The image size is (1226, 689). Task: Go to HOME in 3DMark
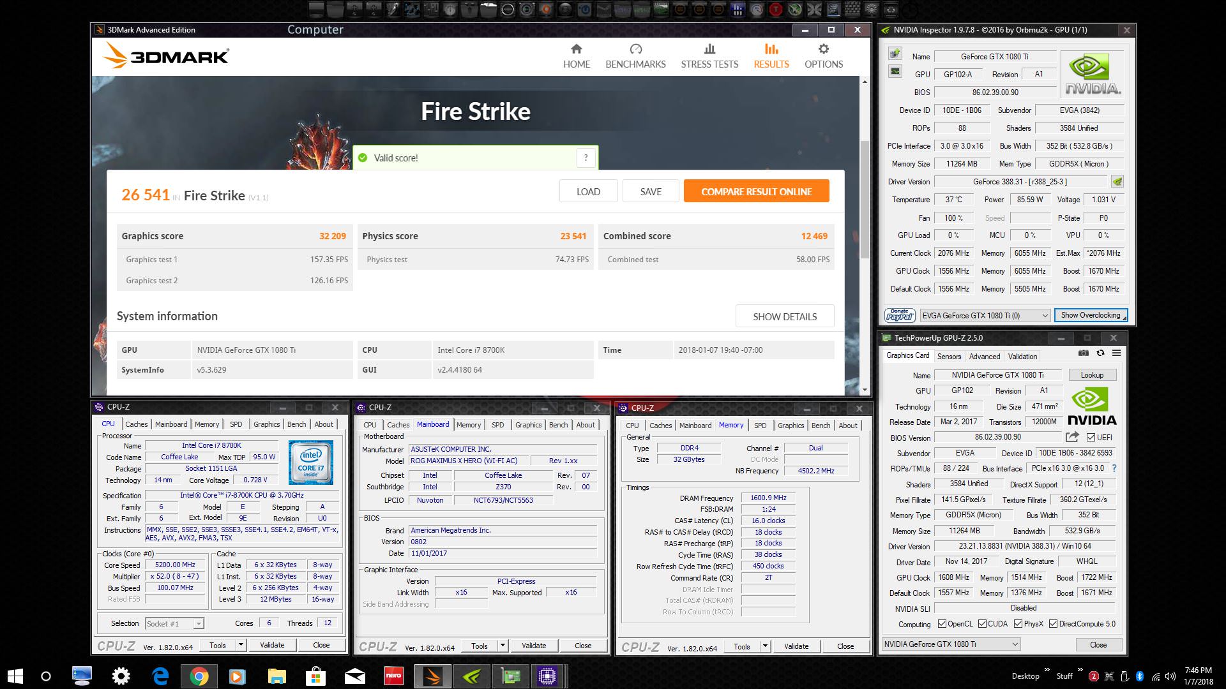577,56
